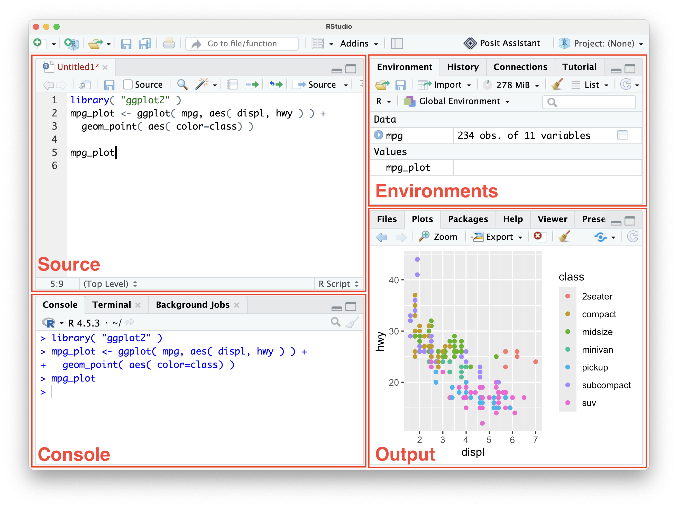Screen dimensions: 678x508
Task: Compile report notebook icon
Action: (233, 84)
